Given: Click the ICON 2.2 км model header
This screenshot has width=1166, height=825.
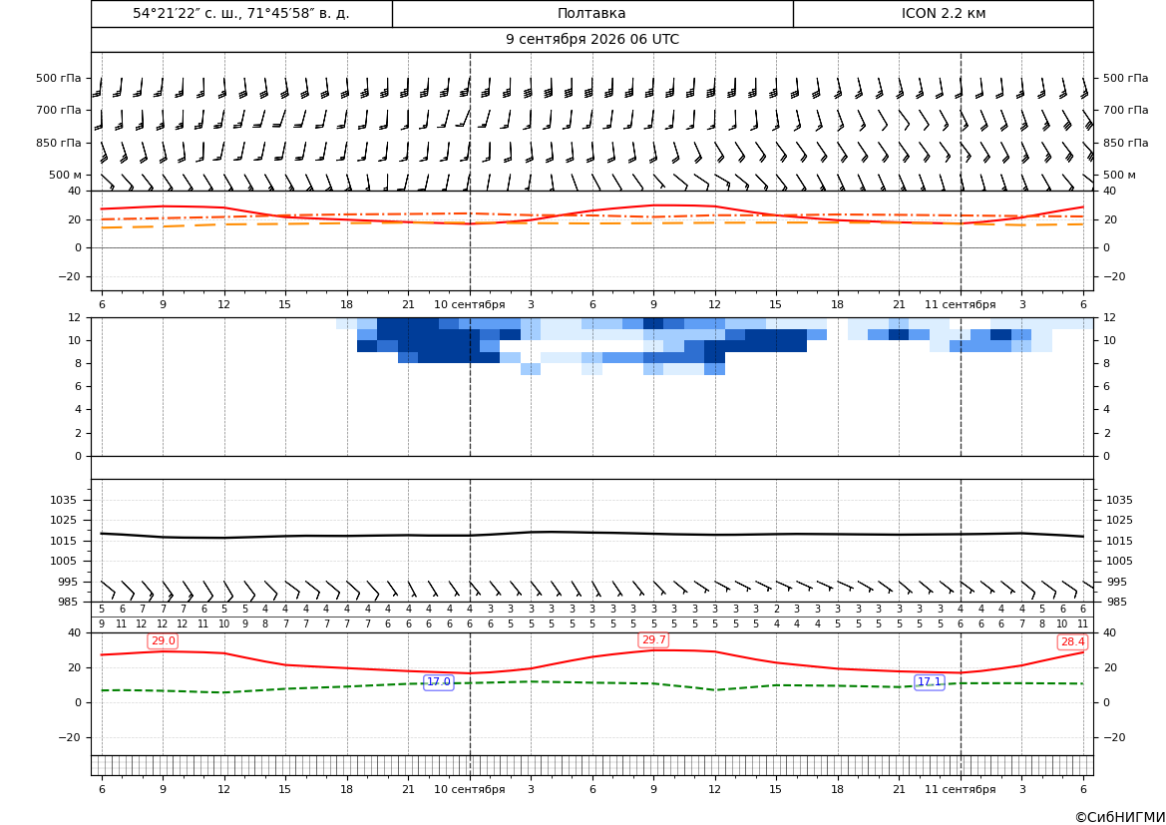Looking at the screenshot, I should 943,13.
